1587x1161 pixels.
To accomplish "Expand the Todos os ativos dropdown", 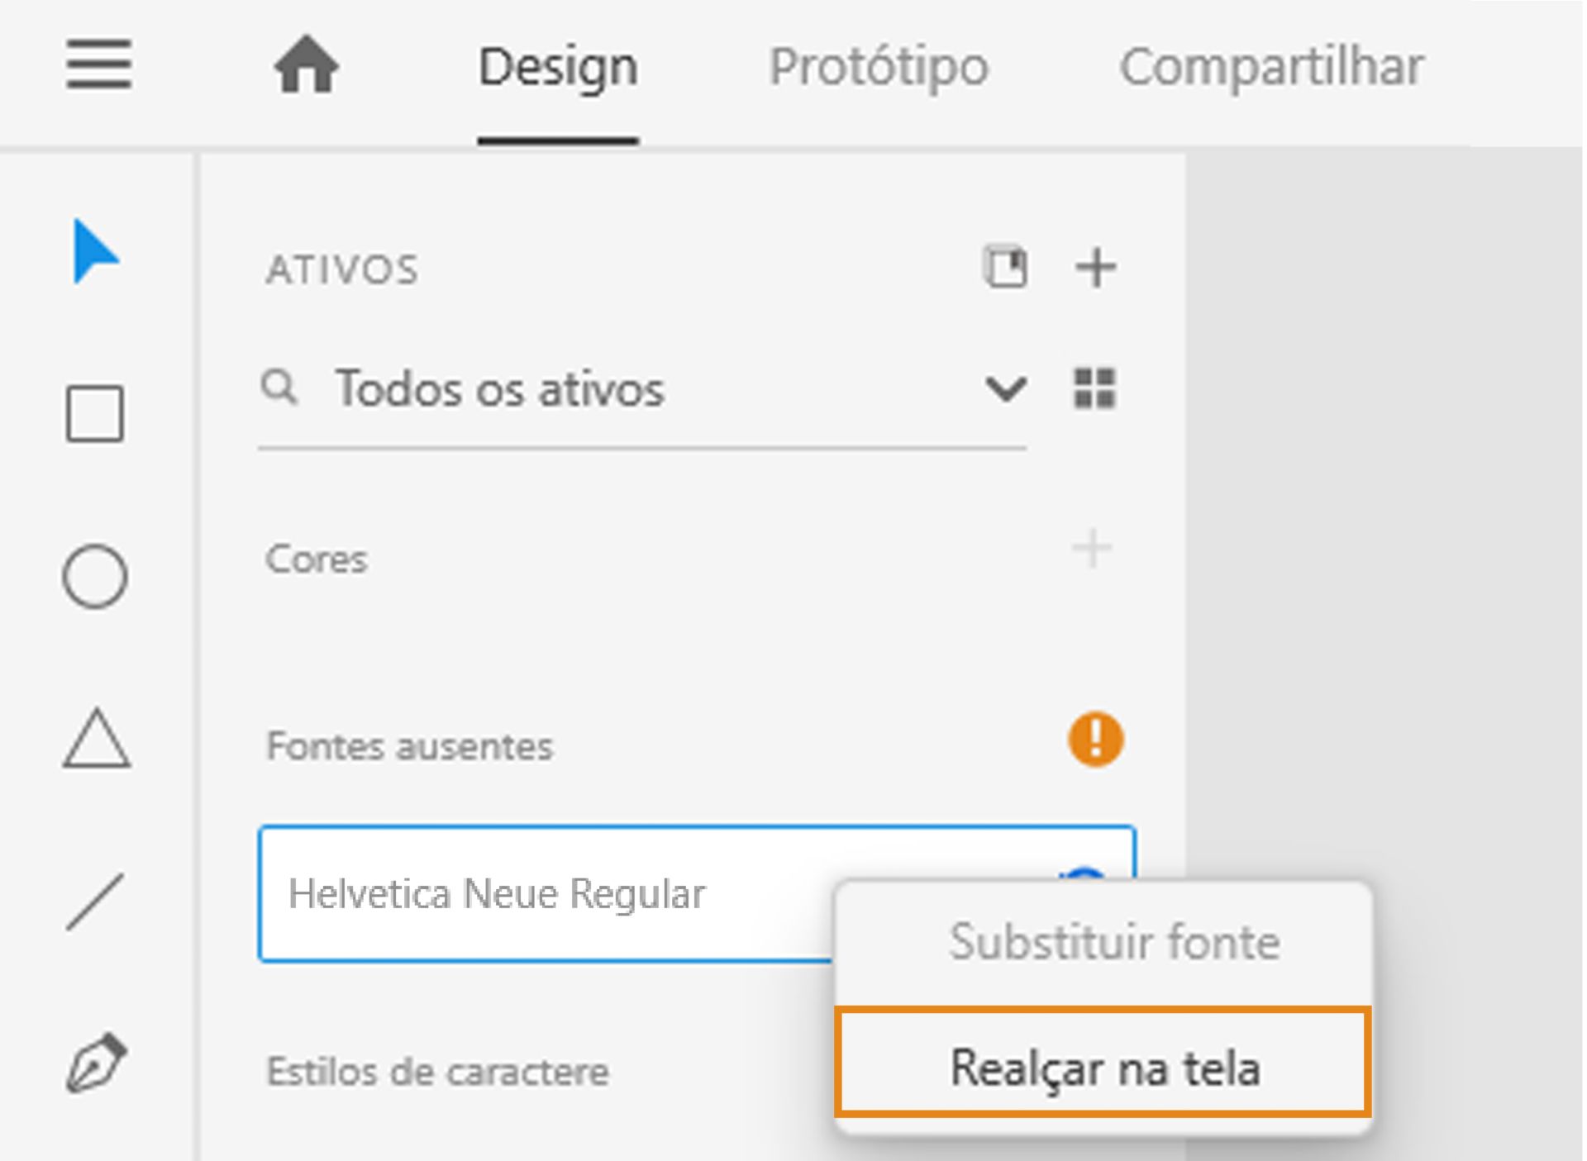I will coord(1005,388).
